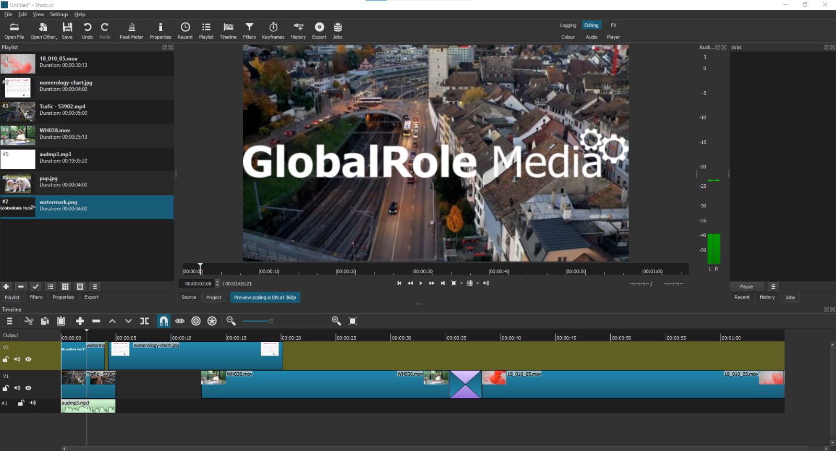The width and height of the screenshot is (836, 451).
Task: Cut the selected clip with the scissors icon
Action: pyautogui.click(x=29, y=321)
